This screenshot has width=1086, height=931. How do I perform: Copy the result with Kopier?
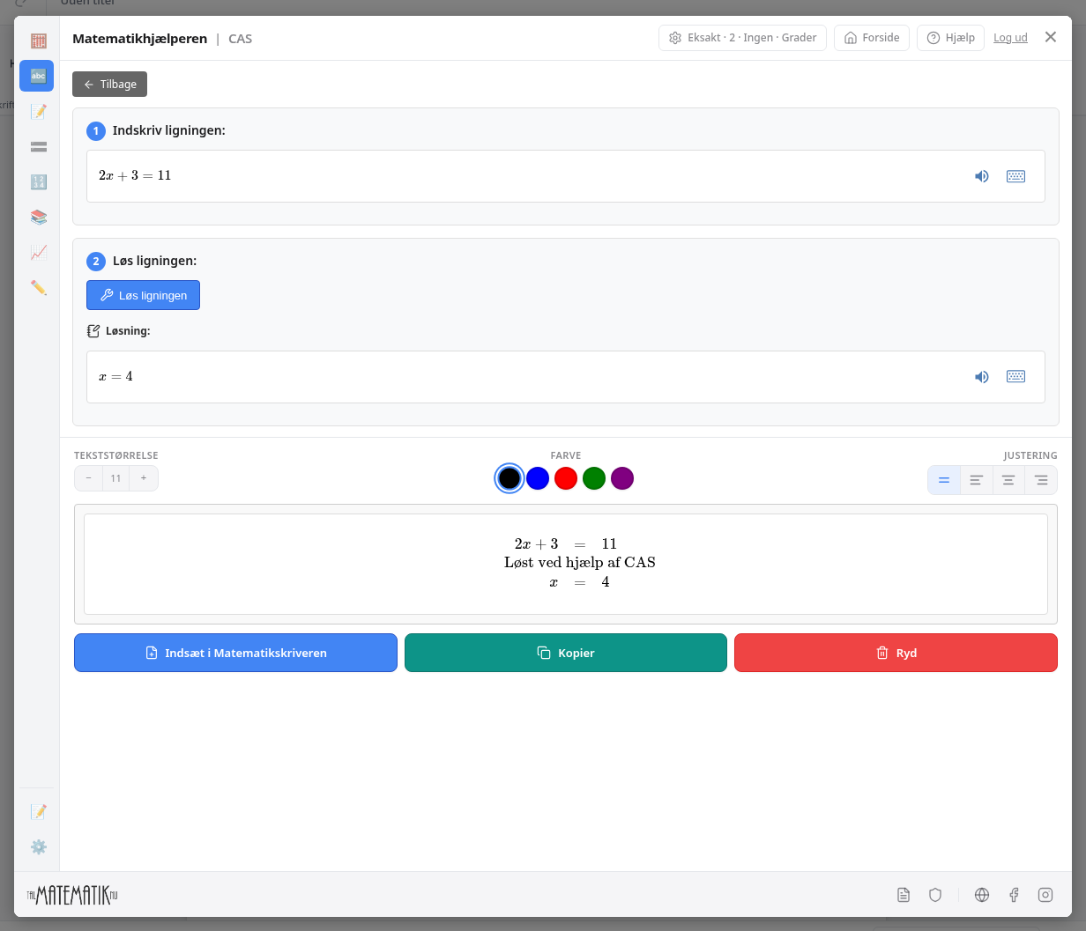pyautogui.click(x=566, y=653)
